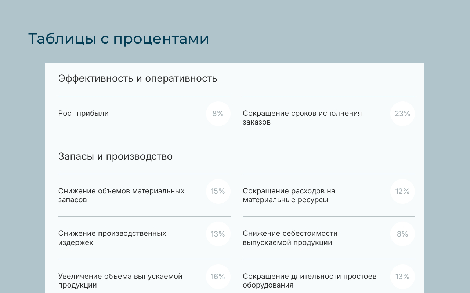Click 13% badge beside "Сокращение длительности простоев"

(x=402, y=277)
